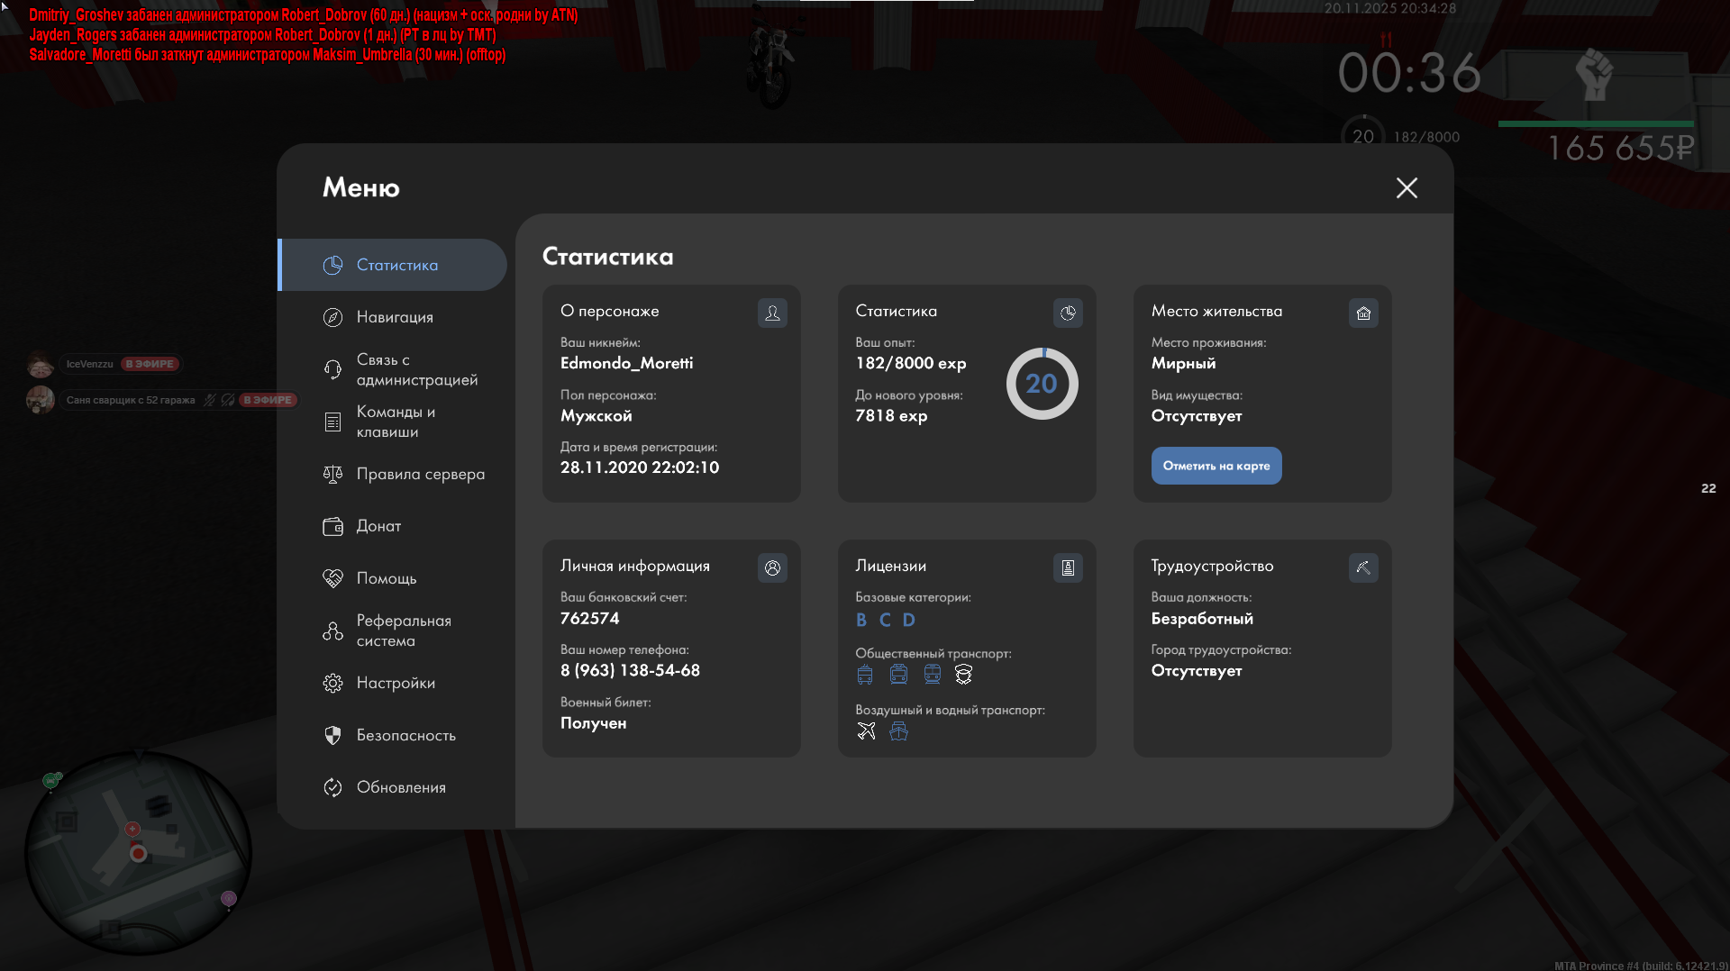Click the house icon in Место жительства card

pyautogui.click(x=1363, y=313)
